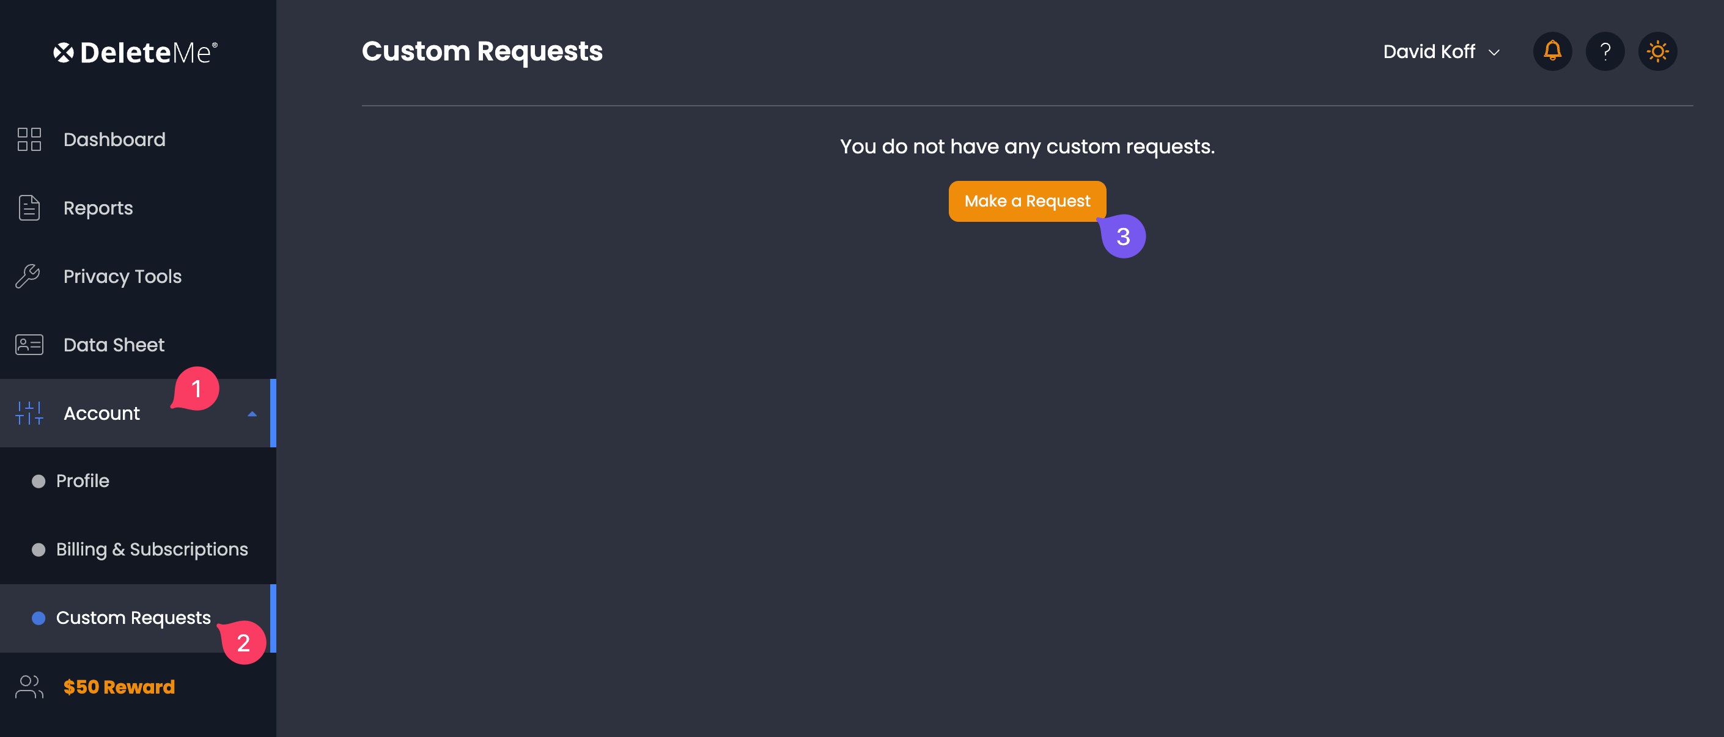Click the Custom Requests page heading

tap(482, 51)
